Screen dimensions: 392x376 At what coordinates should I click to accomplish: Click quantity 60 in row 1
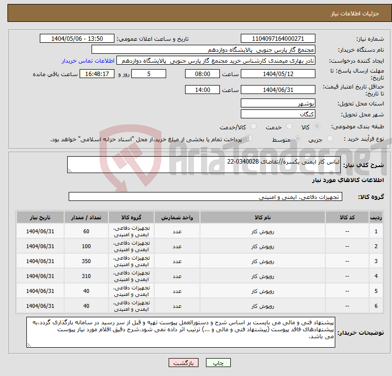point(86,231)
